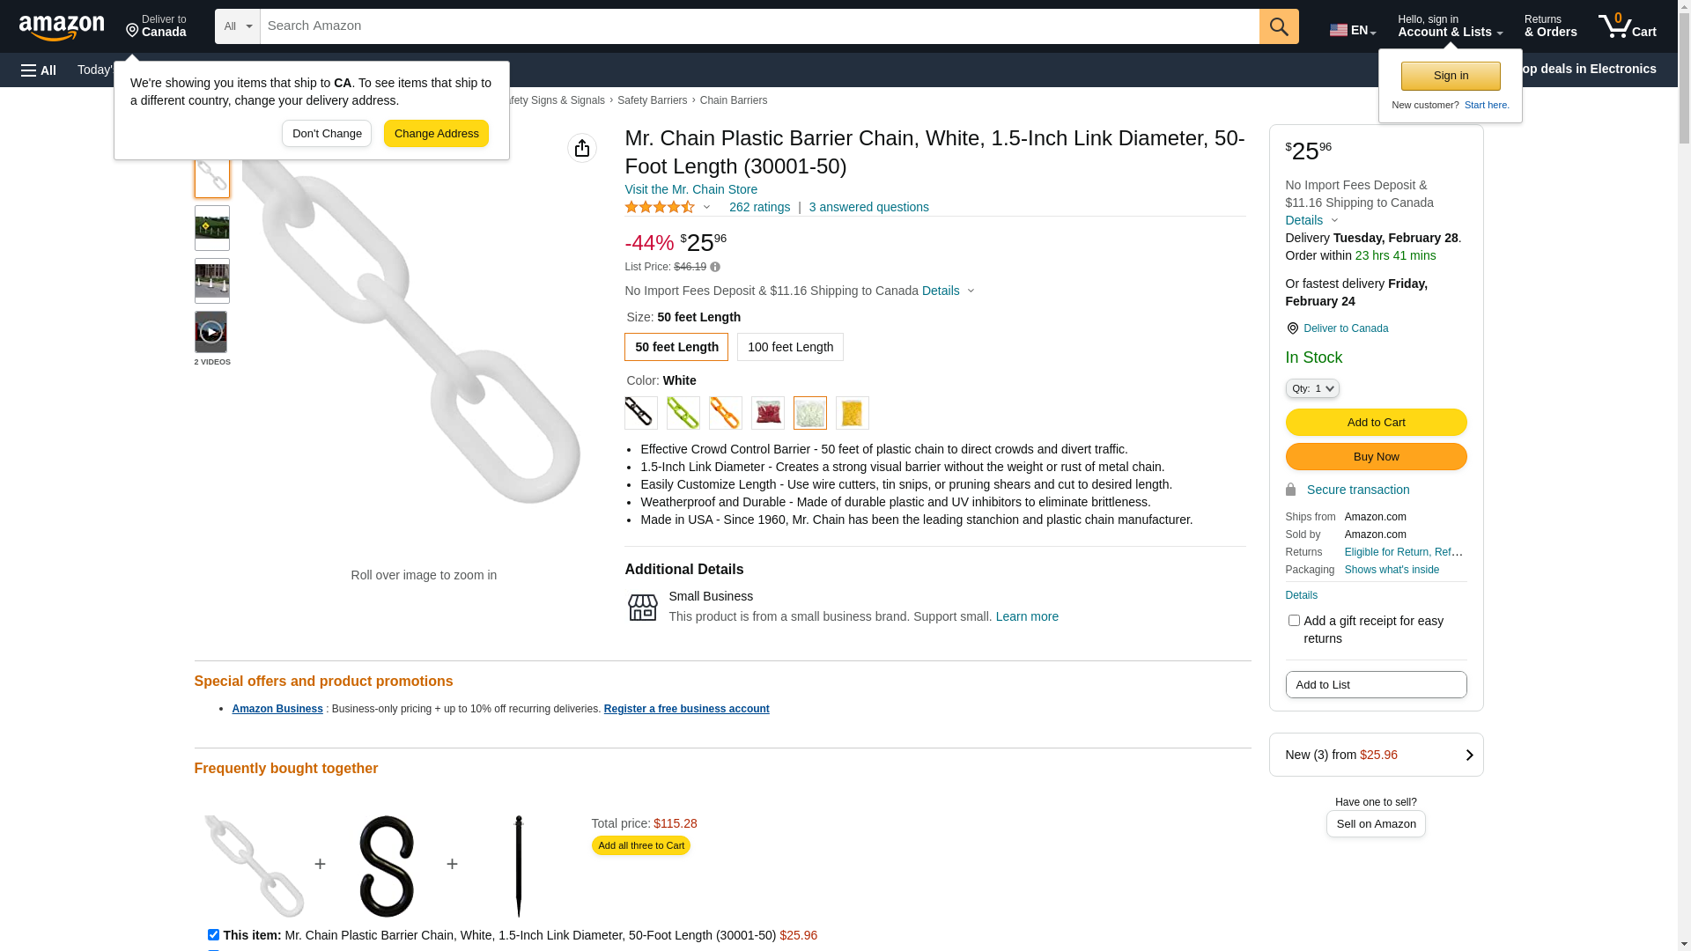Open the All hamburger menu
Screen dimensions: 1691x951
pos(39,70)
